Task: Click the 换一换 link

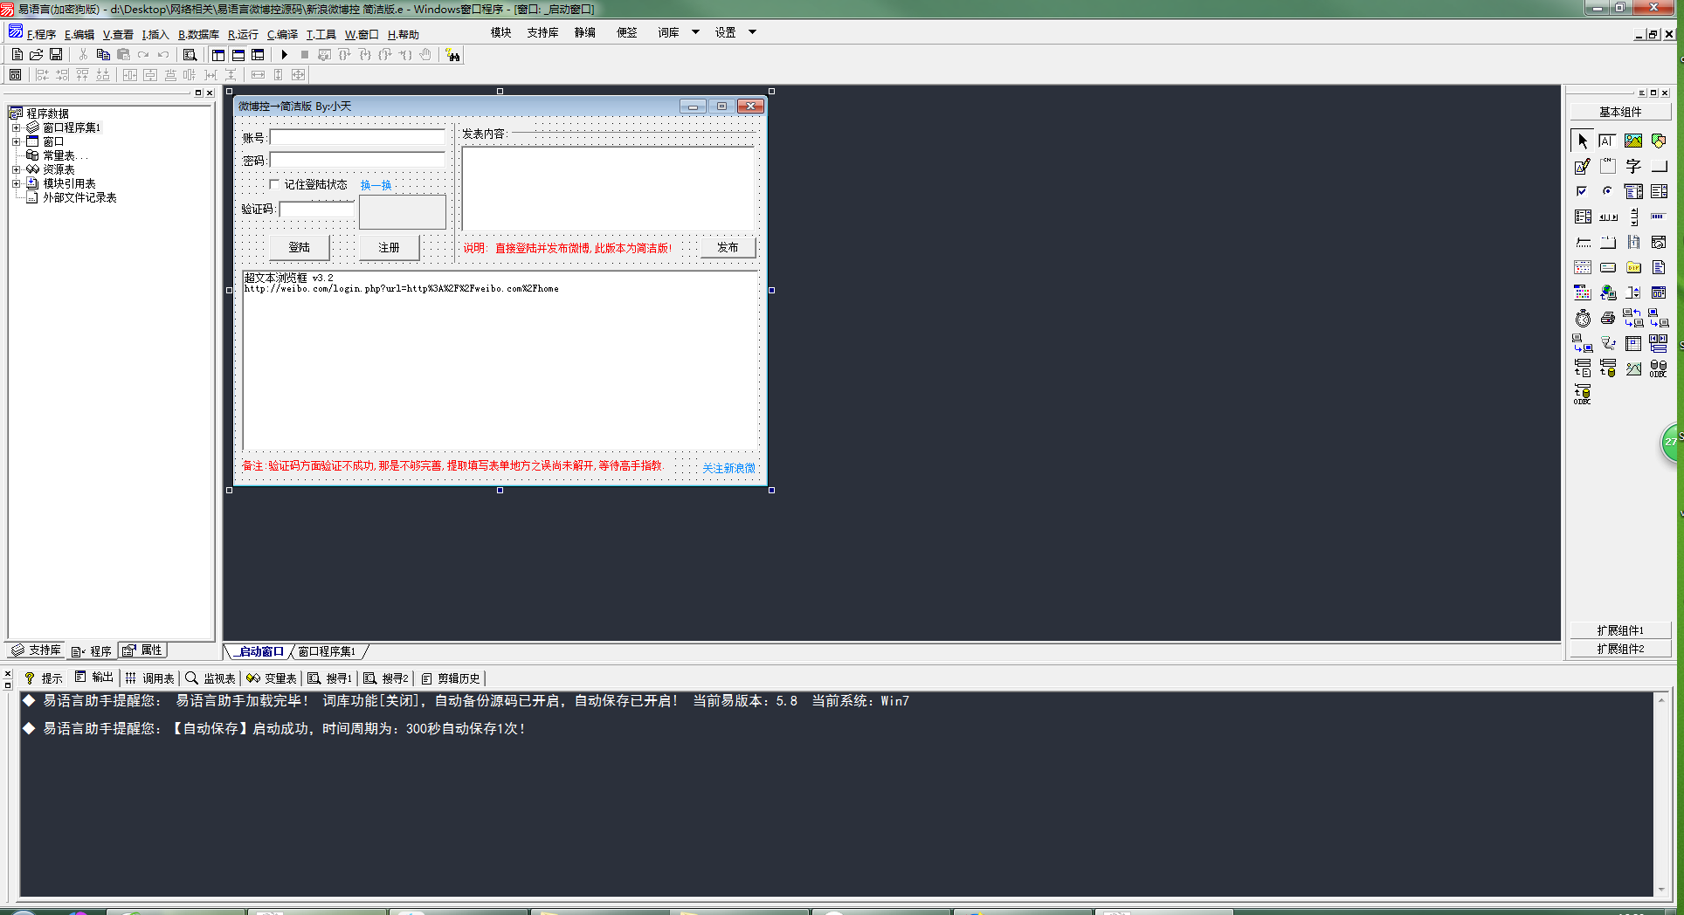Action: 376,185
